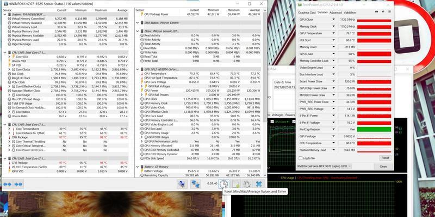Expand Core VIDs row
The width and height of the screenshot is (435, 217).
(x=9, y=57)
